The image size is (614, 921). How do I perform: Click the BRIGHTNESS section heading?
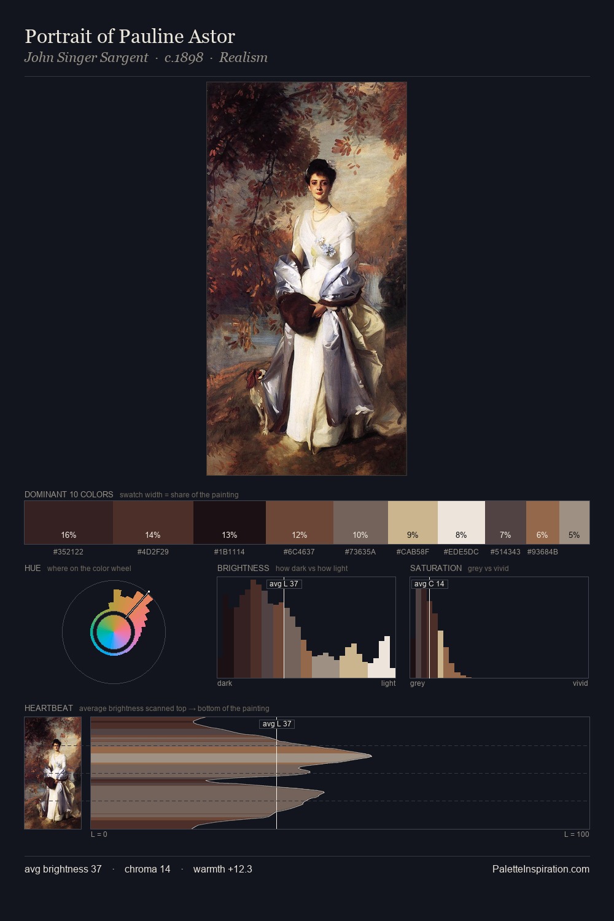click(243, 568)
